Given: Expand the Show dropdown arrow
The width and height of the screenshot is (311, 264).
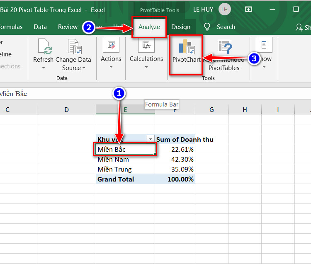Looking at the screenshot, I should [264, 67].
